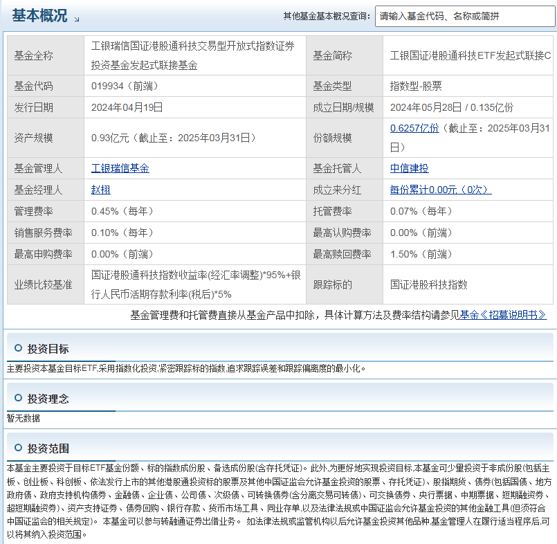Click issue date 2024年04月19日

point(127,107)
